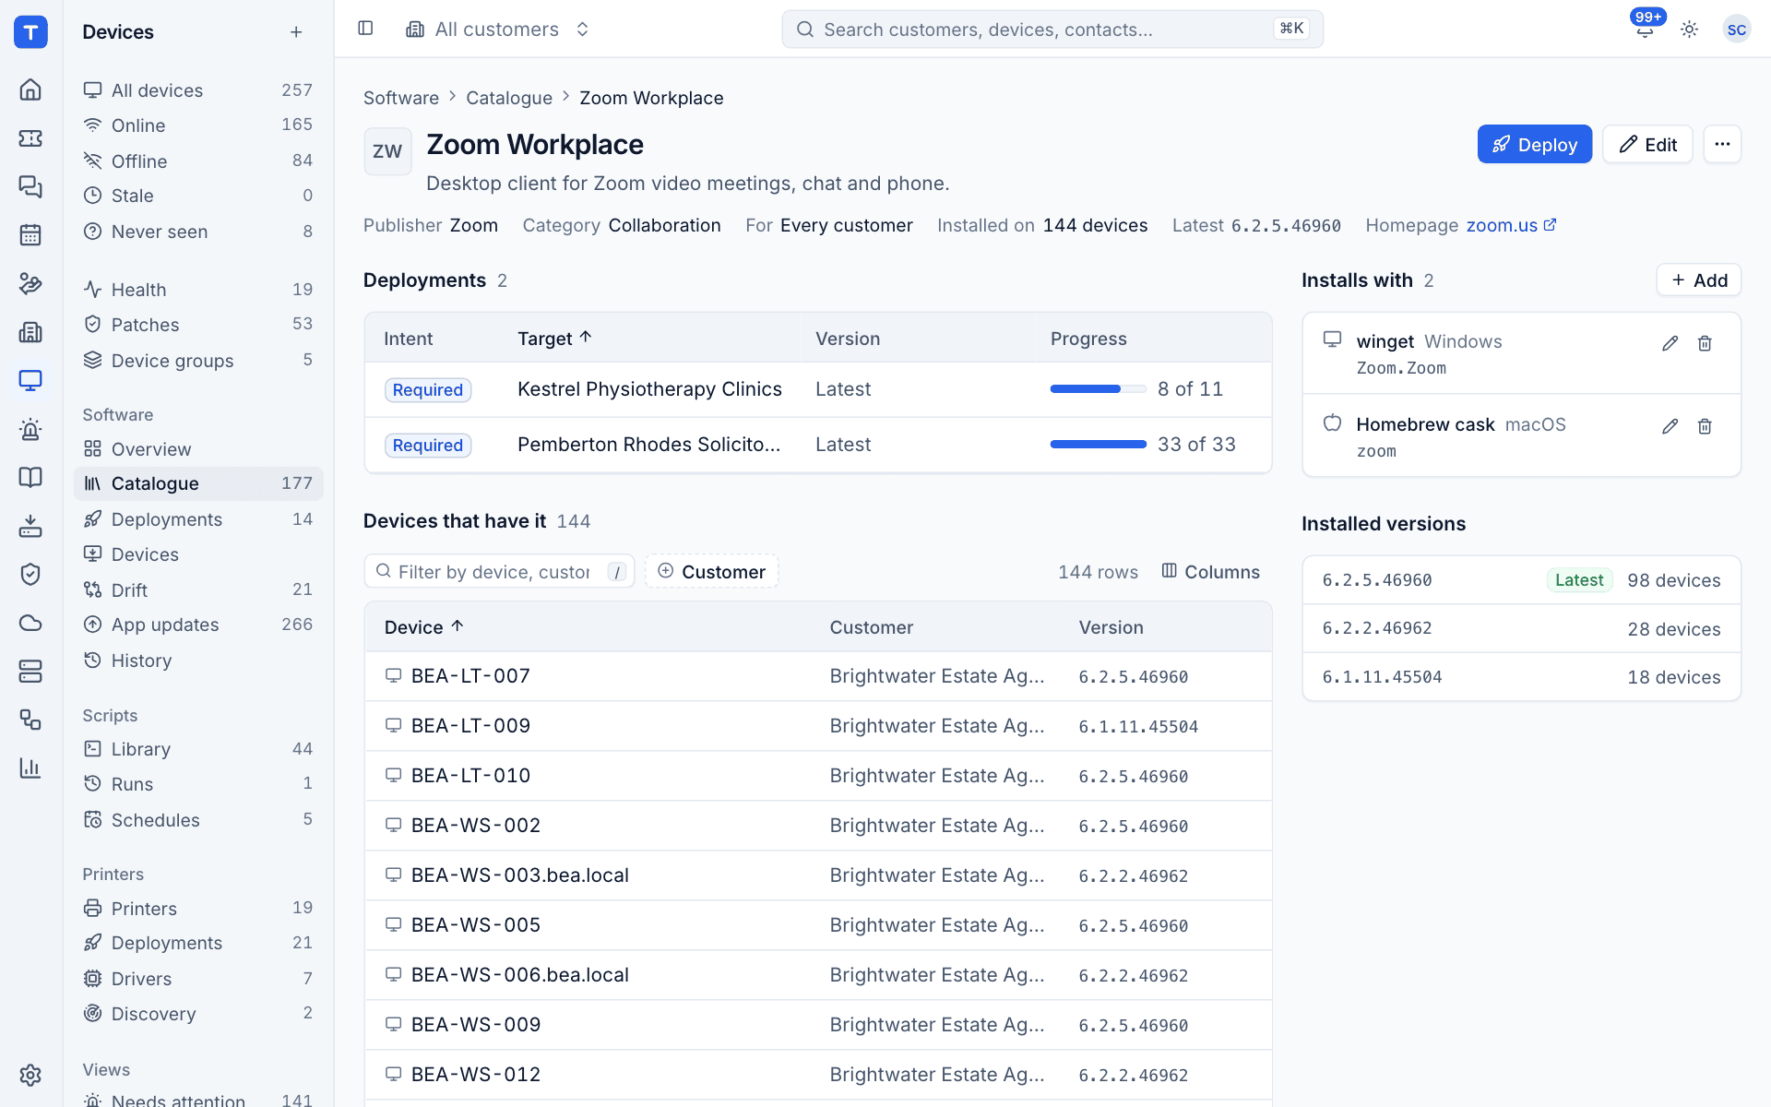The height and width of the screenshot is (1107, 1771).
Task: Open Device groups in sidebar
Action: click(198, 361)
